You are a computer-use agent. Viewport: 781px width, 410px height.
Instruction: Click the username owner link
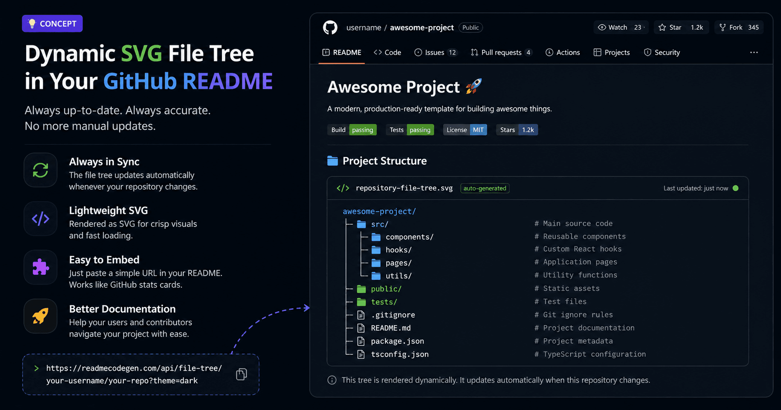pos(364,28)
